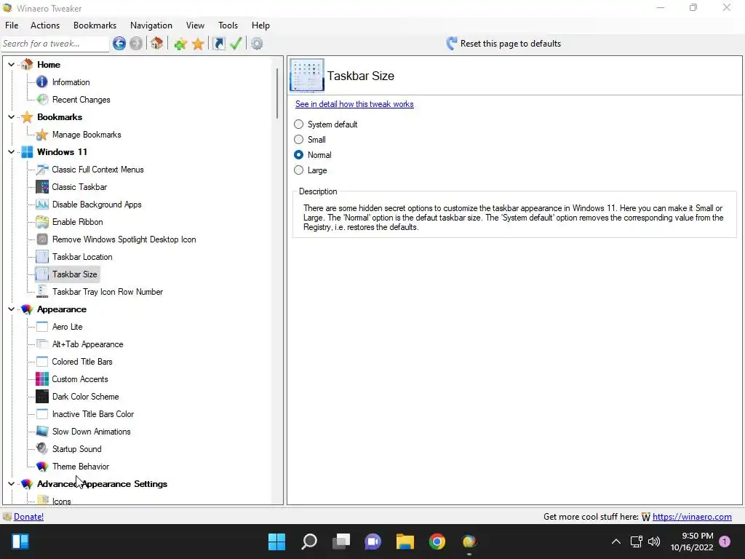Open File Explorer from taskbar
Image resolution: width=745 pixels, height=559 pixels.
pos(405,542)
